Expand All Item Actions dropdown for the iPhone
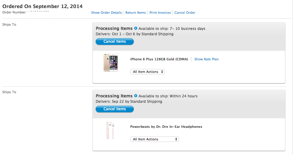This screenshot has height=155, width=293. 148,72
